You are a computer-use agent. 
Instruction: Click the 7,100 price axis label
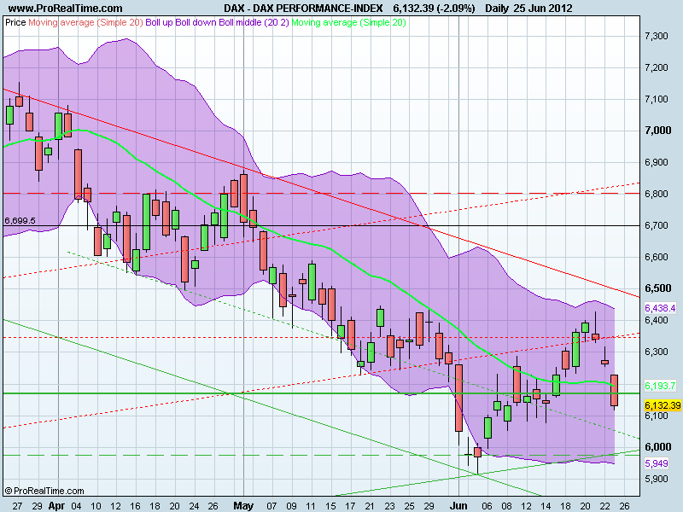pyautogui.click(x=656, y=99)
